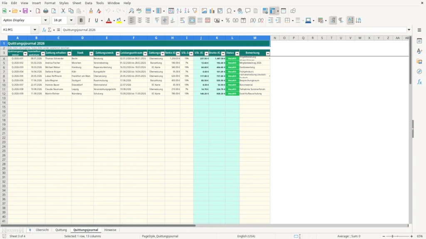Screen dimensions: 426x239
Task: Sort descending Z to A
Action: [x=187, y=11]
